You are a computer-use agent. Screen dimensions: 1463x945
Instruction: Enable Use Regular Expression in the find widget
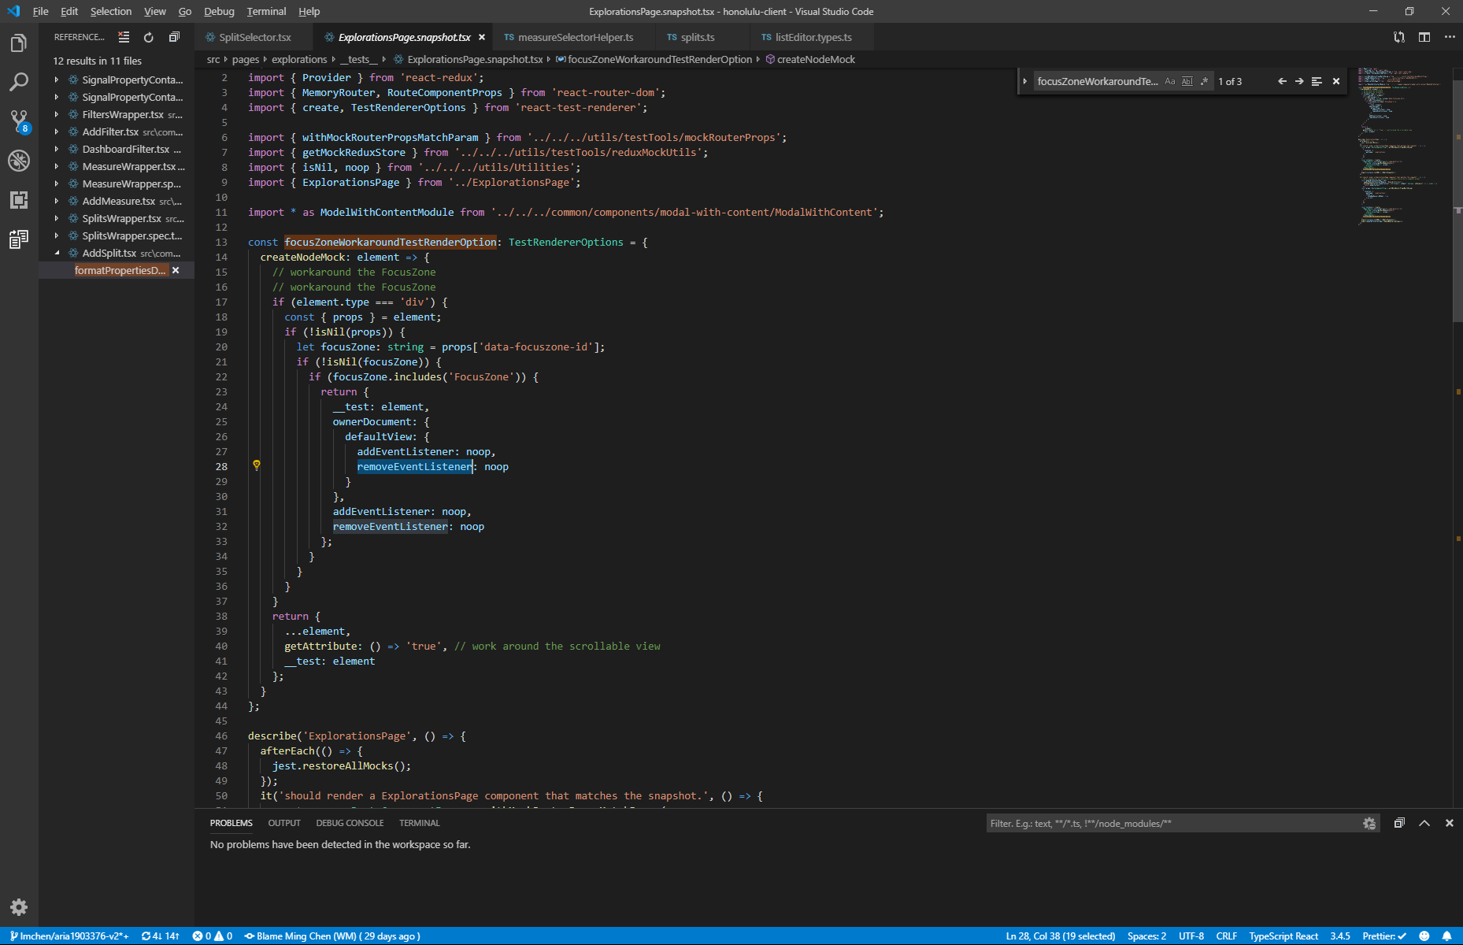[x=1204, y=80]
